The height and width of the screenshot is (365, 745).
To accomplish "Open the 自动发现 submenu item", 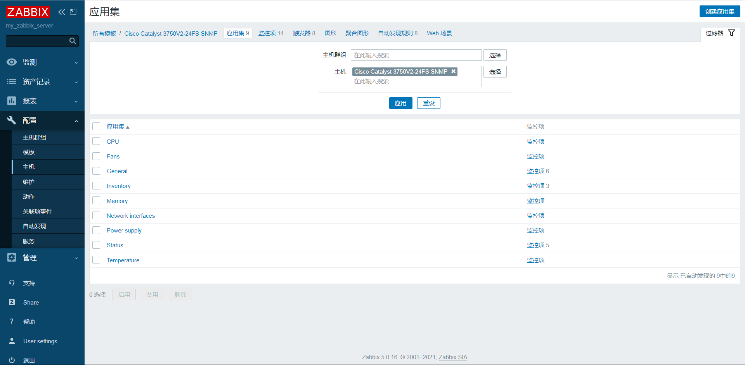I will [48, 226].
